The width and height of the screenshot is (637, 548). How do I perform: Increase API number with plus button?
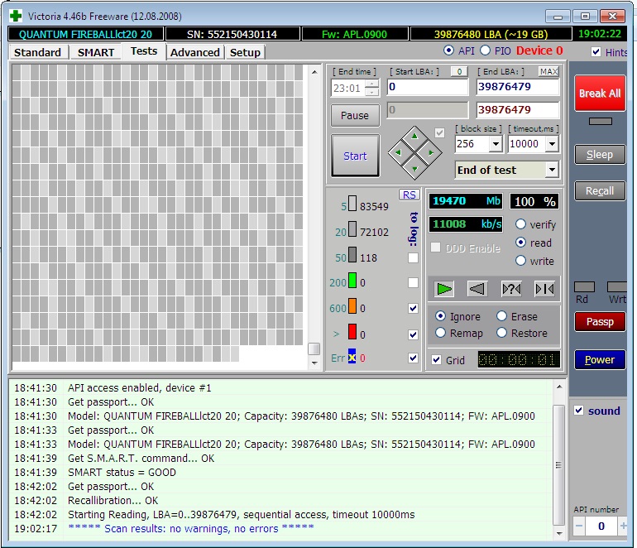tap(622, 526)
